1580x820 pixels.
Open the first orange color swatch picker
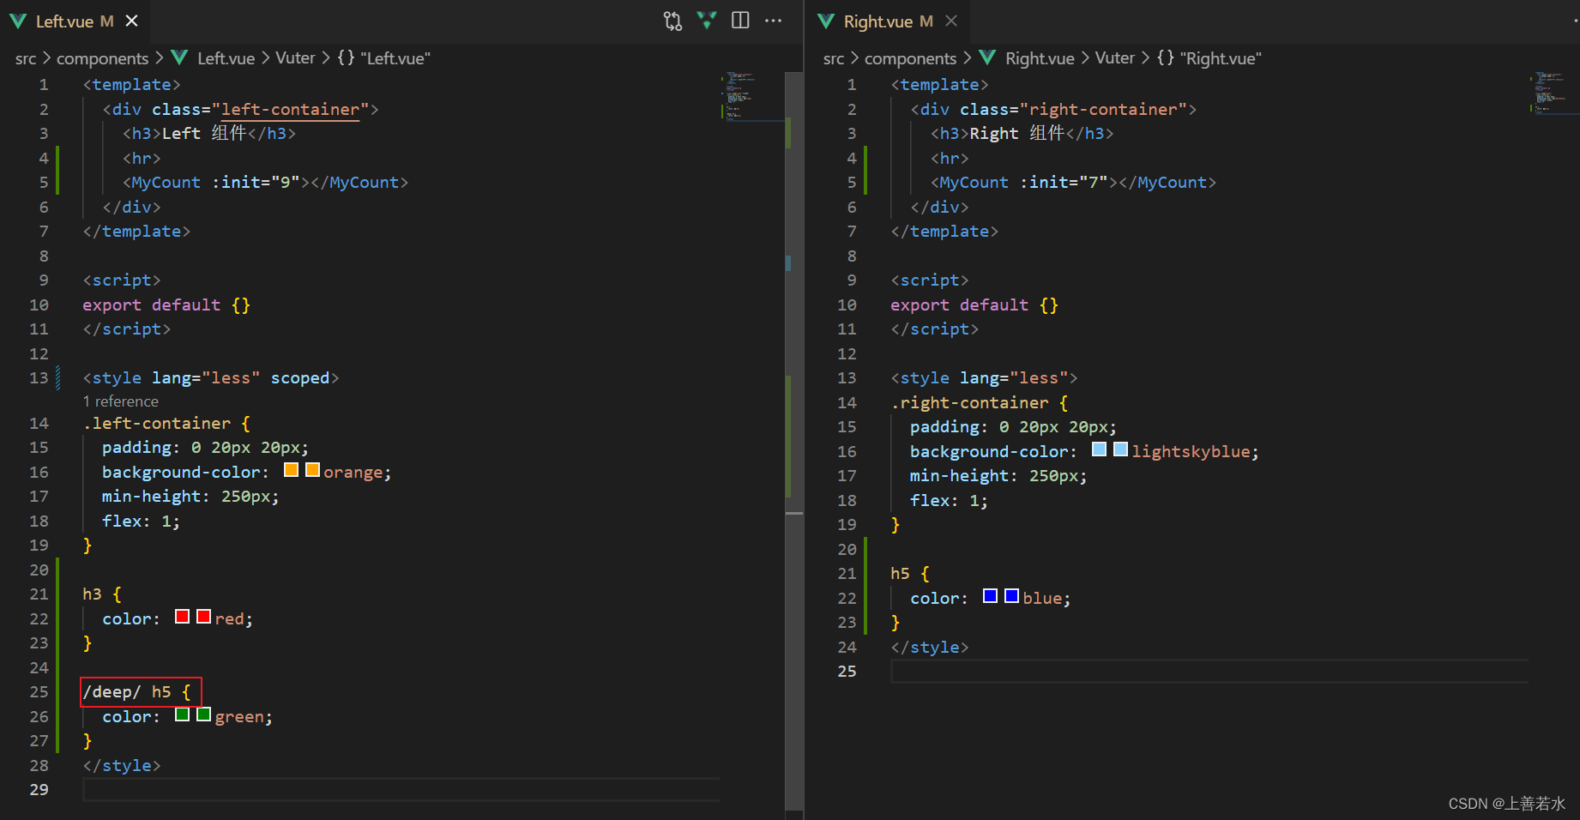coord(291,470)
